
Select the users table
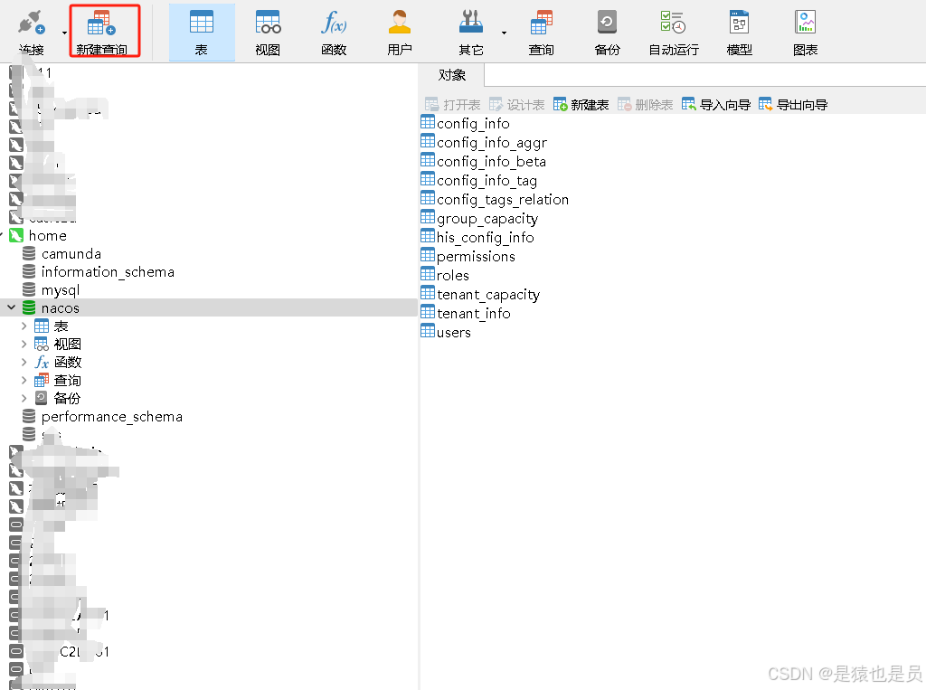pyautogui.click(x=454, y=332)
